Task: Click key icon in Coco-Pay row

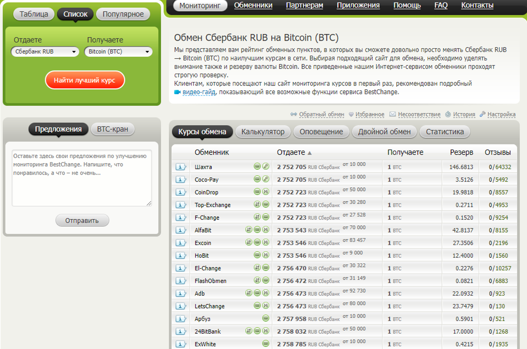Action: 266,179
